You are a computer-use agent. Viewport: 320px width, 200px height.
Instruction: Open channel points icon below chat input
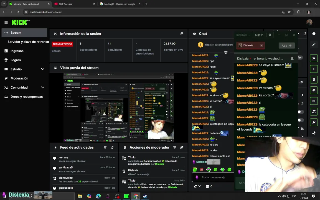tap(197, 186)
